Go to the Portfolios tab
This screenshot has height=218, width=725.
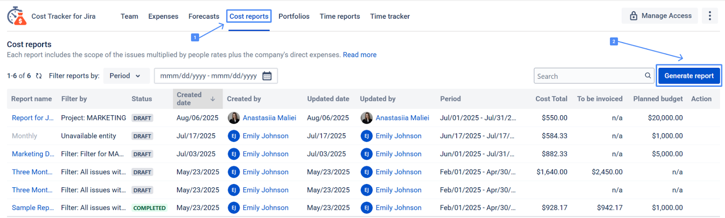[294, 16]
